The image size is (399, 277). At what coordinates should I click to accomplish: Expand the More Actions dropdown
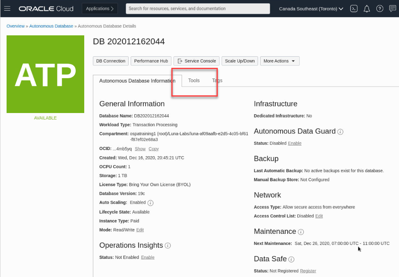pyautogui.click(x=280, y=61)
